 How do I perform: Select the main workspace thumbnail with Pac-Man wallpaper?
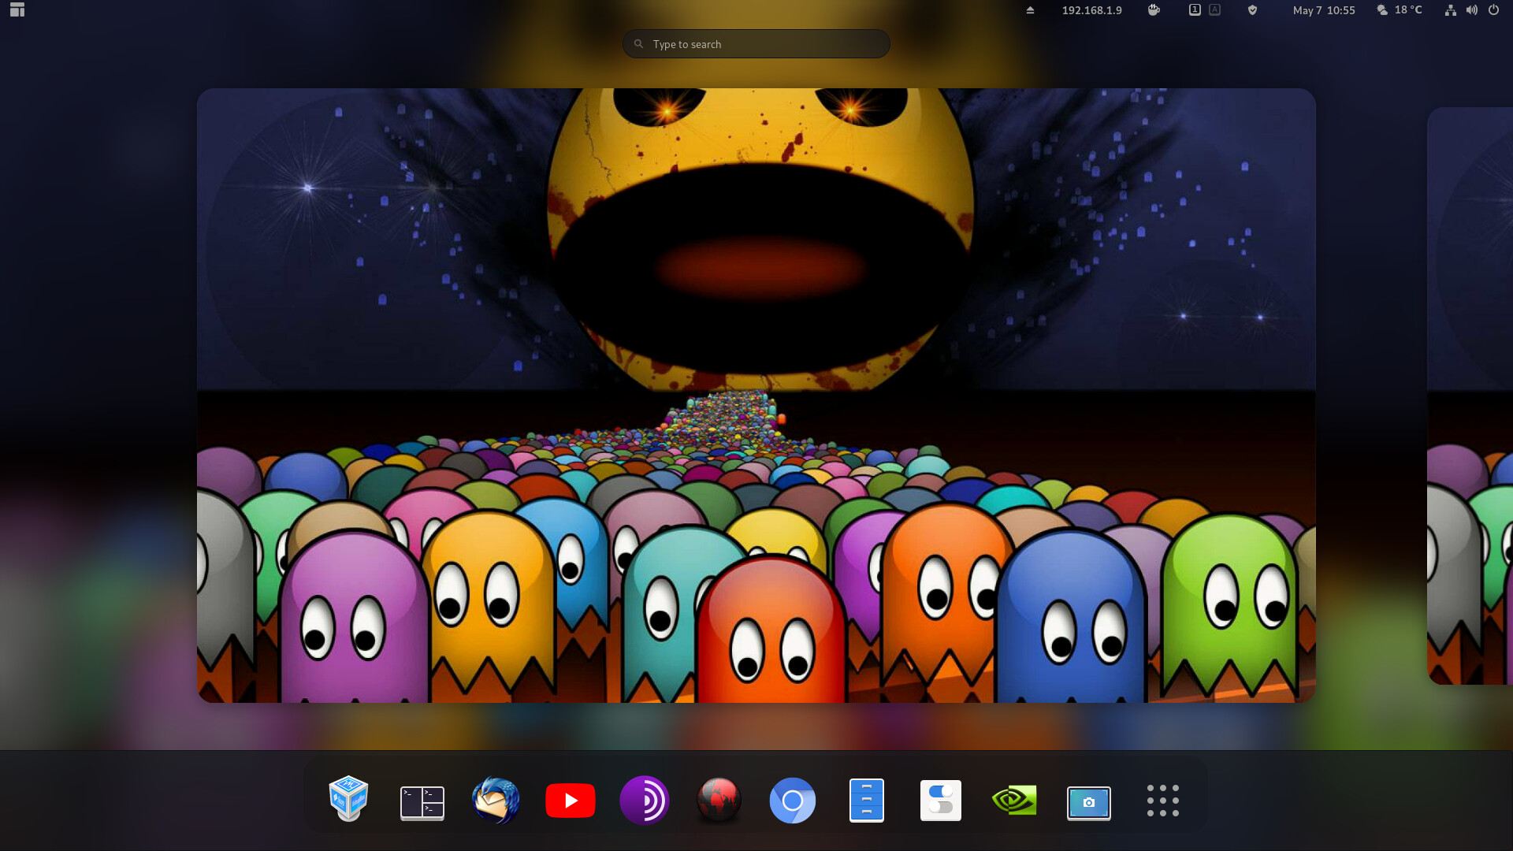pyautogui.click(x=756, y=396)
